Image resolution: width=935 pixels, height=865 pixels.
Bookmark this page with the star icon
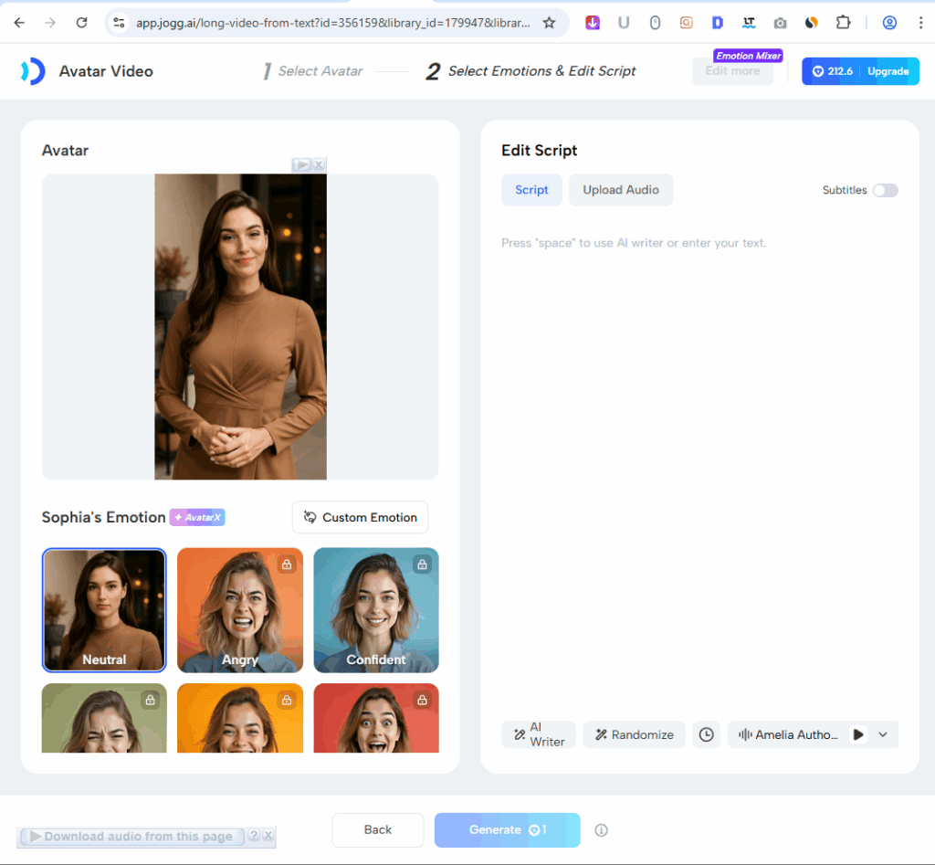549,23
